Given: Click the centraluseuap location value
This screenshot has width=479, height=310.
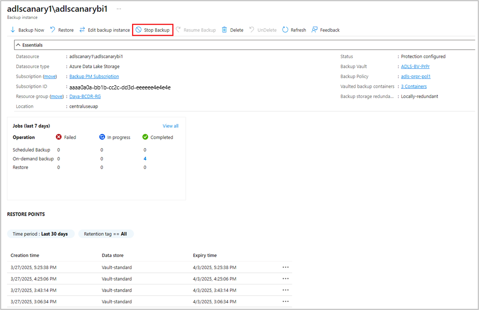Looking at the screenshot, I should [84, 106].
